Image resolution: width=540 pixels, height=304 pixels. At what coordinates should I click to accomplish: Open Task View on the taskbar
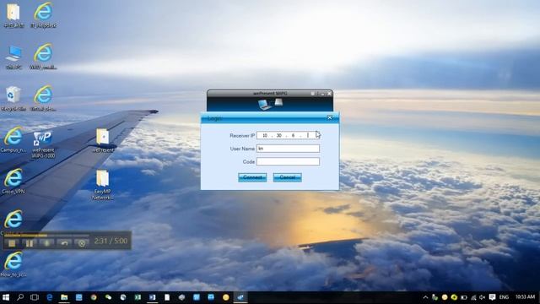[x=35, y=297]
